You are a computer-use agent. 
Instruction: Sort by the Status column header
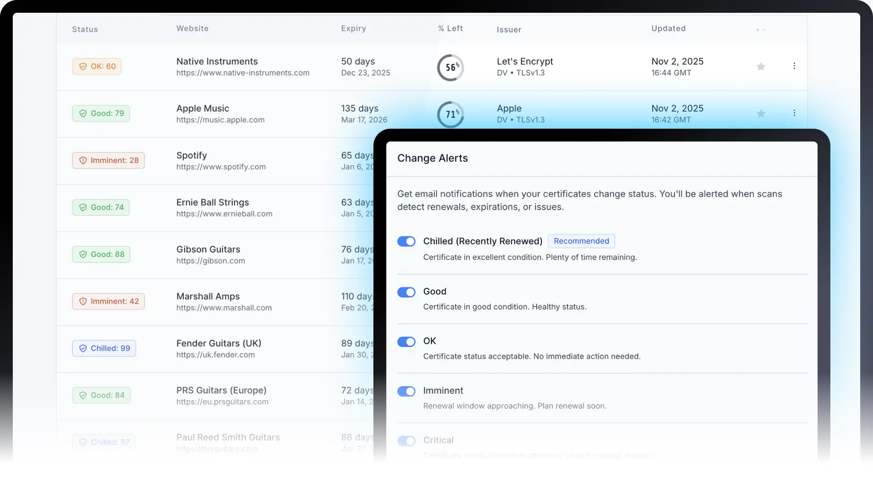pyautogui.click(x=85, y=29)
